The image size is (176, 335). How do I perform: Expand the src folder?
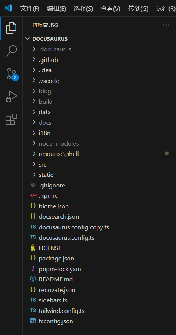pos(34,164)
